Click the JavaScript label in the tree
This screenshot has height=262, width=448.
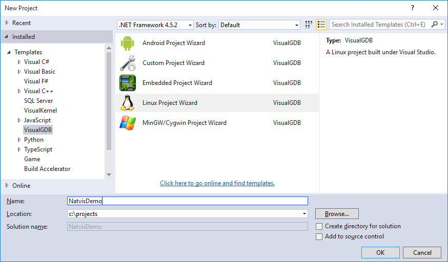[x=37, y=120]
